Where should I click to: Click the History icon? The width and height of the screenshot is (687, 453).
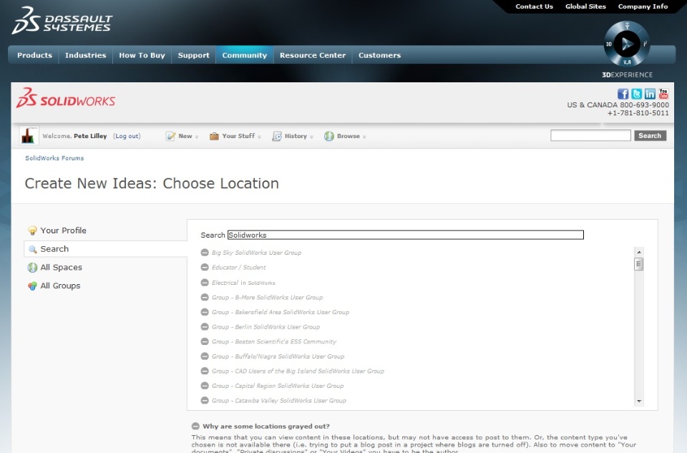coord(277,136)
